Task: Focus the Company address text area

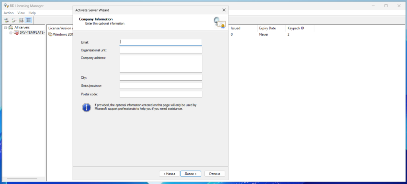Action: tap(161, 63)
